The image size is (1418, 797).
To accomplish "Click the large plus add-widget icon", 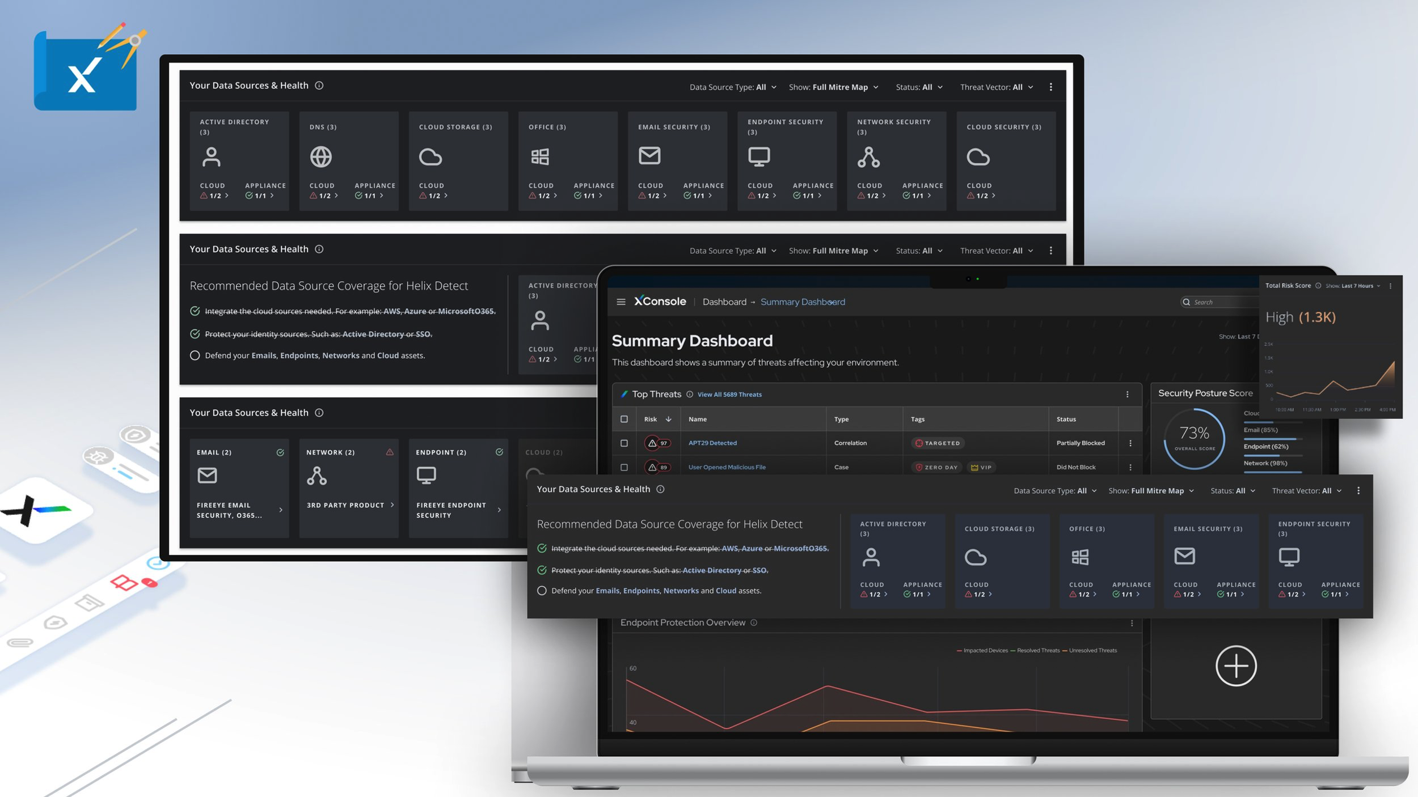I will point(1235,665).
